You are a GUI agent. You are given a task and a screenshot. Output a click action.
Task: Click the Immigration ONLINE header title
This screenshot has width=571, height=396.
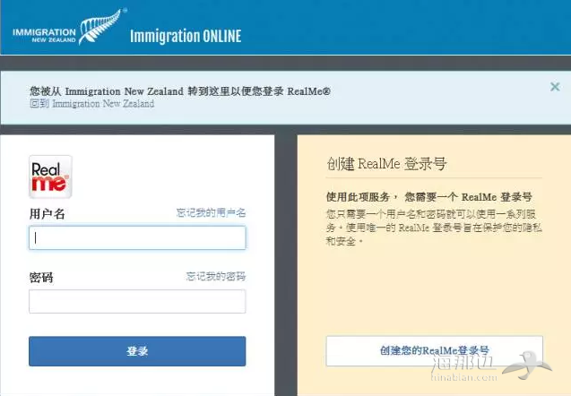point(186,36)
